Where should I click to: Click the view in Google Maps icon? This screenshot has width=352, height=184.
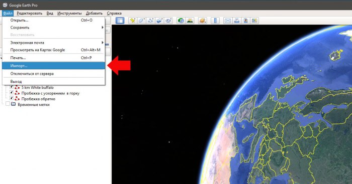(254, 21)
